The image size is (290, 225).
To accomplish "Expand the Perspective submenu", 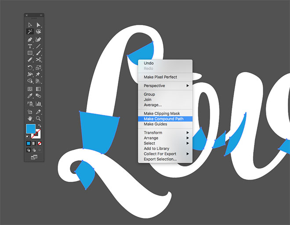I will (165, 86).
